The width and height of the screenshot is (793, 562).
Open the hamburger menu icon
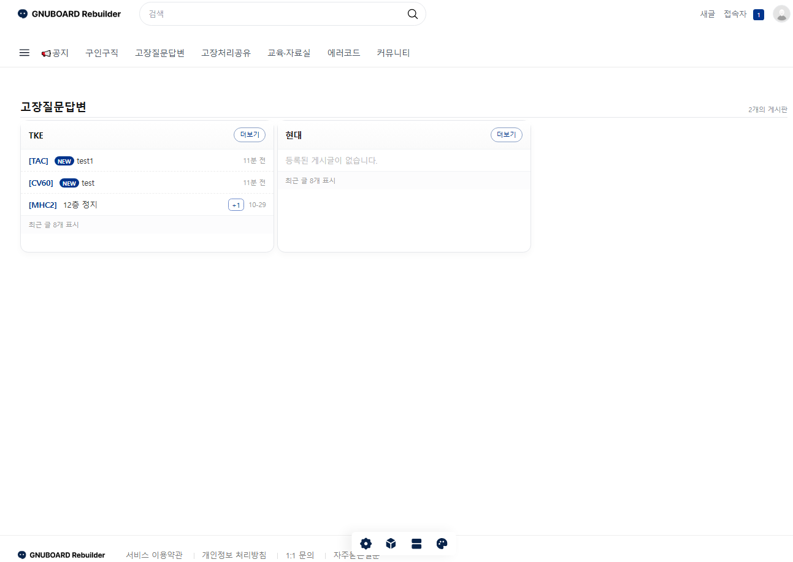tap(25, 53)
